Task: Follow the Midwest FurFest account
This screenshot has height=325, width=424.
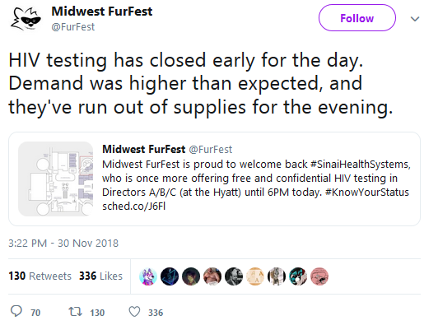Action: 357,18
